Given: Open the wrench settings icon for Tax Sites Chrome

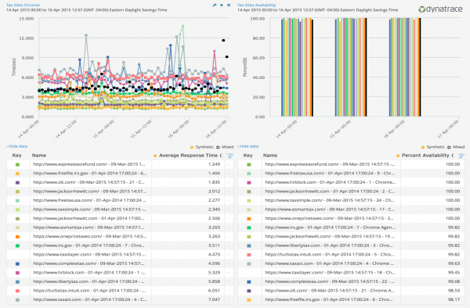Looking at the screenshot, I should pos(215,5).
